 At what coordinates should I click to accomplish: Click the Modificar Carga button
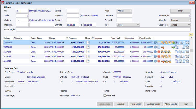[153, 104]
